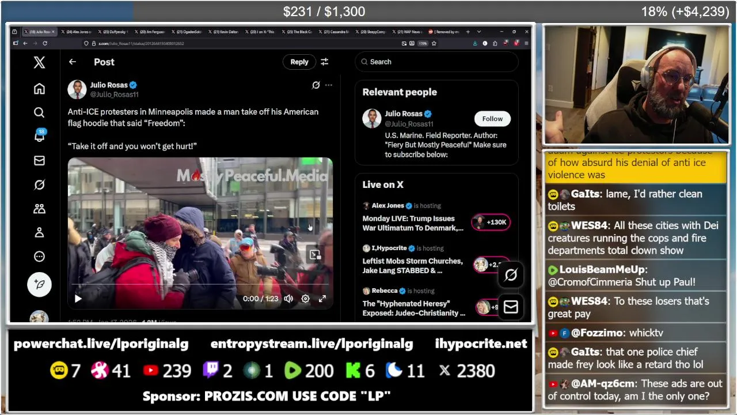The image size is (737, 415).
Task: Click floating Grok button at bottom right
Action: pyautogui.click(x=511, y=276)
